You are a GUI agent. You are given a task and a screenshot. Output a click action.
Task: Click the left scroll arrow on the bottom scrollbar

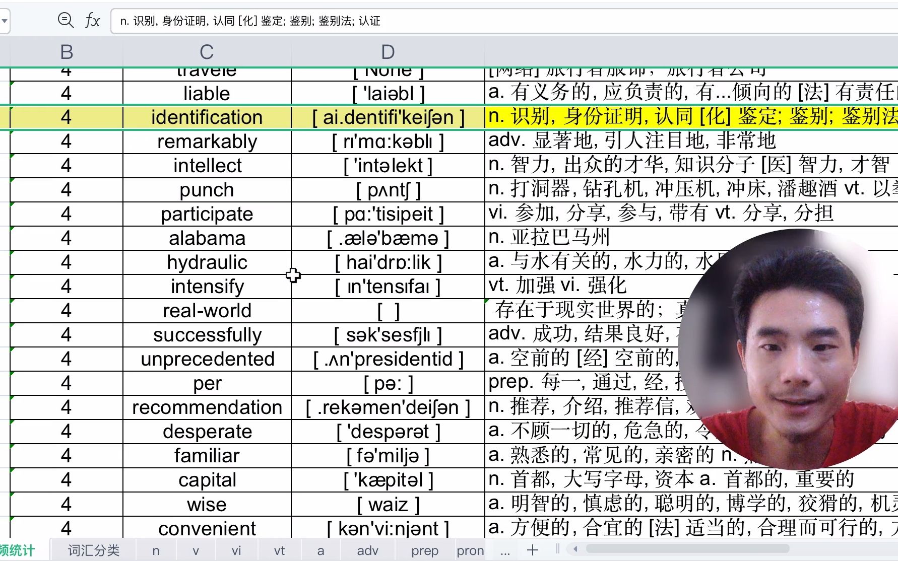[574, 550]
